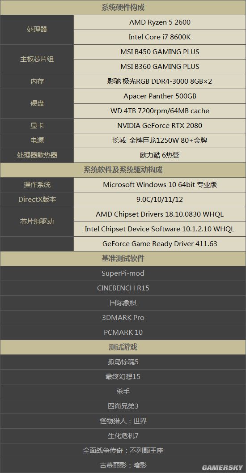The image size is (246, 473).
Task: Click Intel Chipset Device Software 10.1.2.10 WHQL
Action: [x=160, y=229]
